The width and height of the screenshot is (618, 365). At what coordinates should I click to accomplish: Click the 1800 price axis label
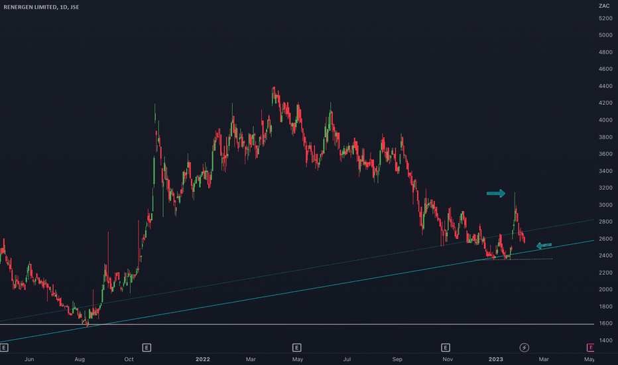coord(605,307)
